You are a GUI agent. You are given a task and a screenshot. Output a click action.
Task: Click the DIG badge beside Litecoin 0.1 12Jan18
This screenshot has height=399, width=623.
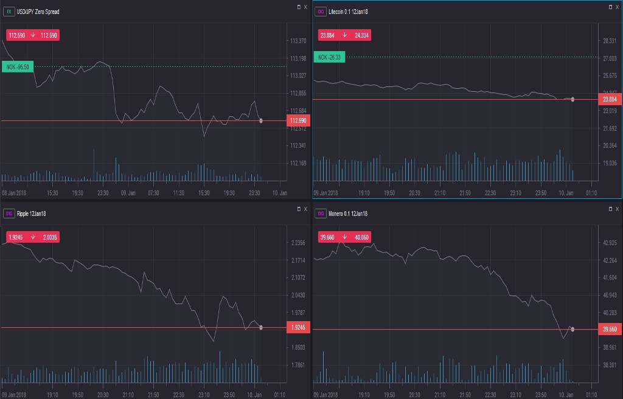pos(321,12)
